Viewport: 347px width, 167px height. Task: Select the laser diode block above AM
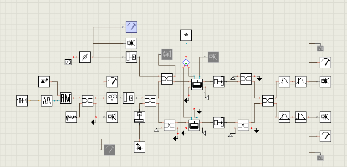coord(44,81)
